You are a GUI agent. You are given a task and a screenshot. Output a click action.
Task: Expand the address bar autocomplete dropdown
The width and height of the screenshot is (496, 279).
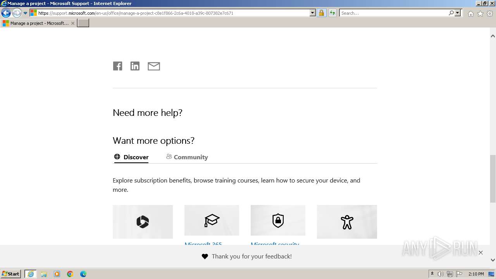313,13
